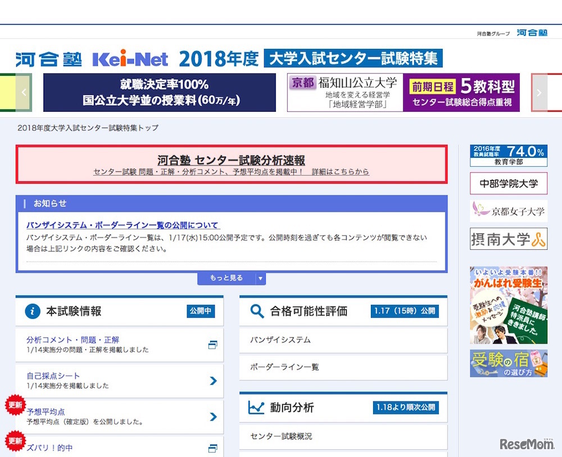Screen dimensions: 562x457
Task: Click the 大学入試センター試験特集 title banner
Action: [353, 58]
